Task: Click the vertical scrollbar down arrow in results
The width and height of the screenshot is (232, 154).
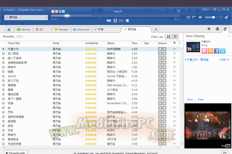Action: [x=181, y=144]
